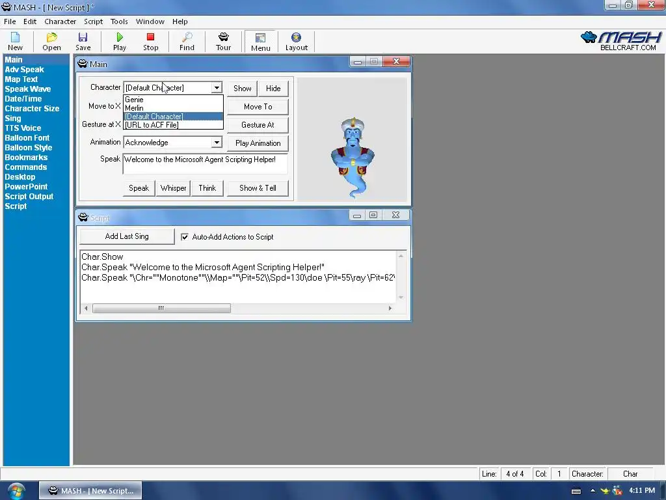
Task: Click the horizontal scrollbar thumb in Script window
Action: point(161,308)
